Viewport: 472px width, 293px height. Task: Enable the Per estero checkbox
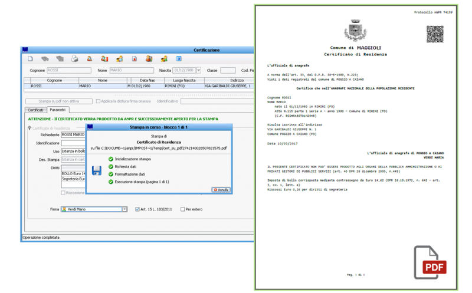[182, 209]
